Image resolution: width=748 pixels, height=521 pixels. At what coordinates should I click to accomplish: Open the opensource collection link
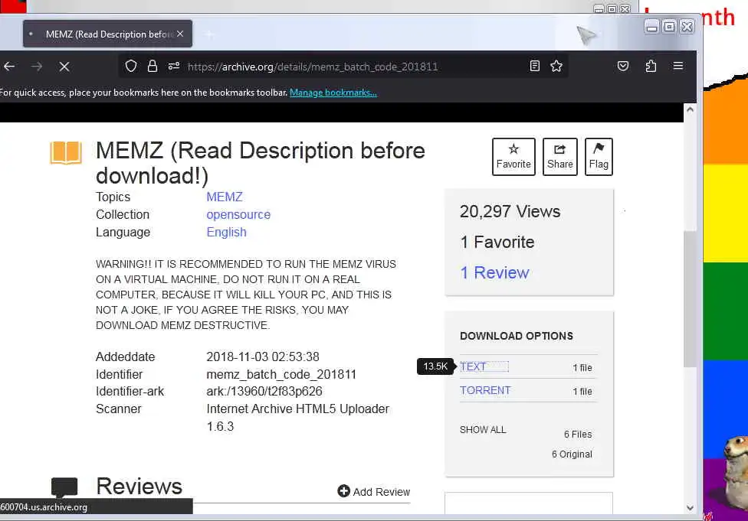[238, 215]
